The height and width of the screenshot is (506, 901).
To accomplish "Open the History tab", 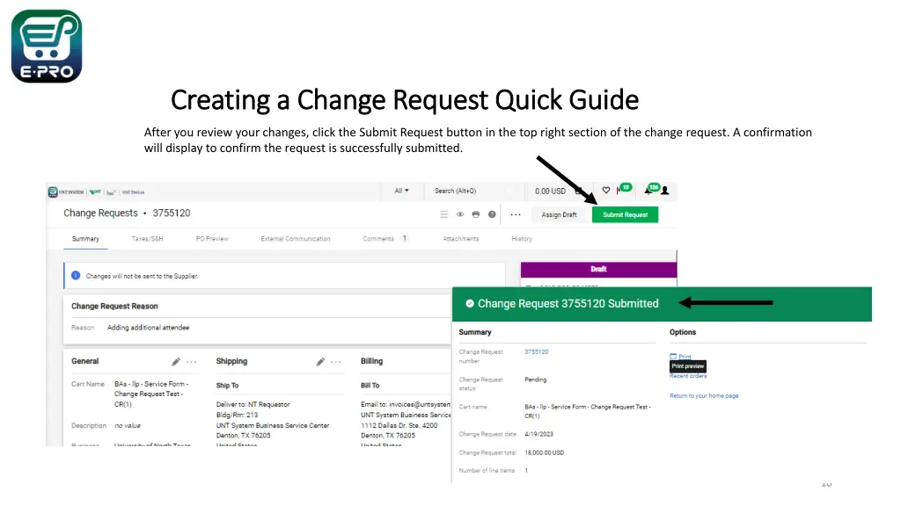I will 522,239.
